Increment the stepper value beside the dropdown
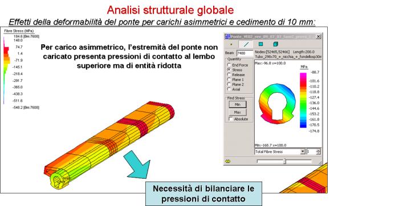 [x=318, y=150]
